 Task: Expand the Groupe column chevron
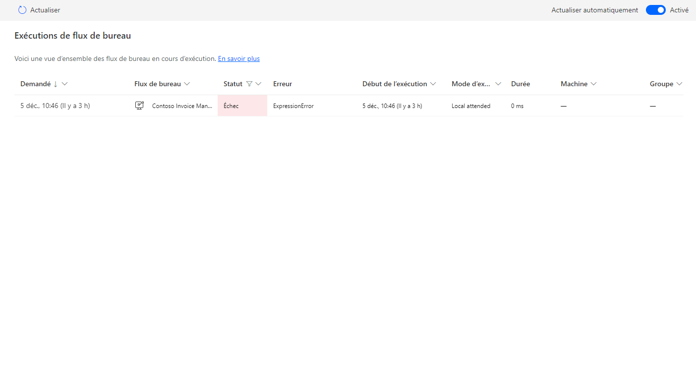[x=679, y=84]
